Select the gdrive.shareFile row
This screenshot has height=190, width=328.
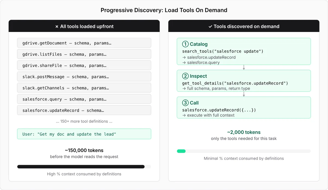tap(84, 65)
